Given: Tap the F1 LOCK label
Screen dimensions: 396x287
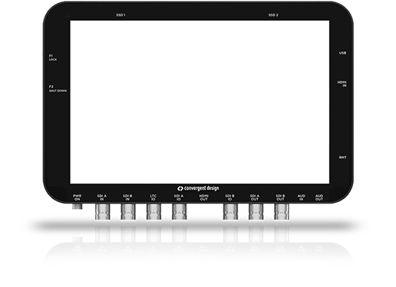Looking at the screenshot, I should pos(53,57).
